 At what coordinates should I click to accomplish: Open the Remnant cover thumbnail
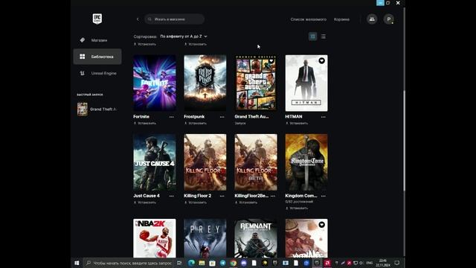(x=256, y=238)
